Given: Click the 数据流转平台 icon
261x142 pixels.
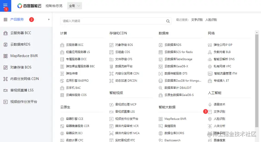Looking at the screenshot, I should click(x=111, y=66).
